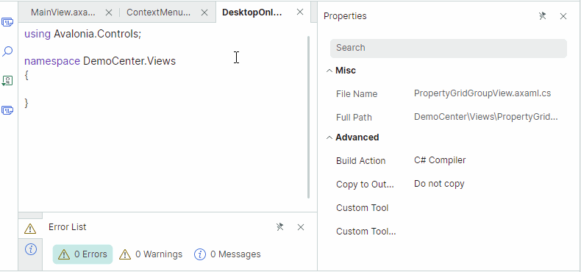This screenshot has width=581, height=272.
Task: Select the PropertyGridGroupView.axaml.cs value
Action: (482, 93)
